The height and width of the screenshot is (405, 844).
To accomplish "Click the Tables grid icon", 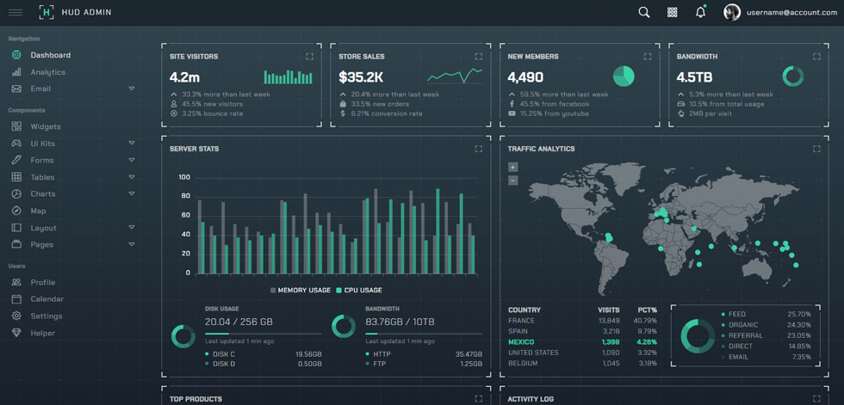I will [16, 177].
